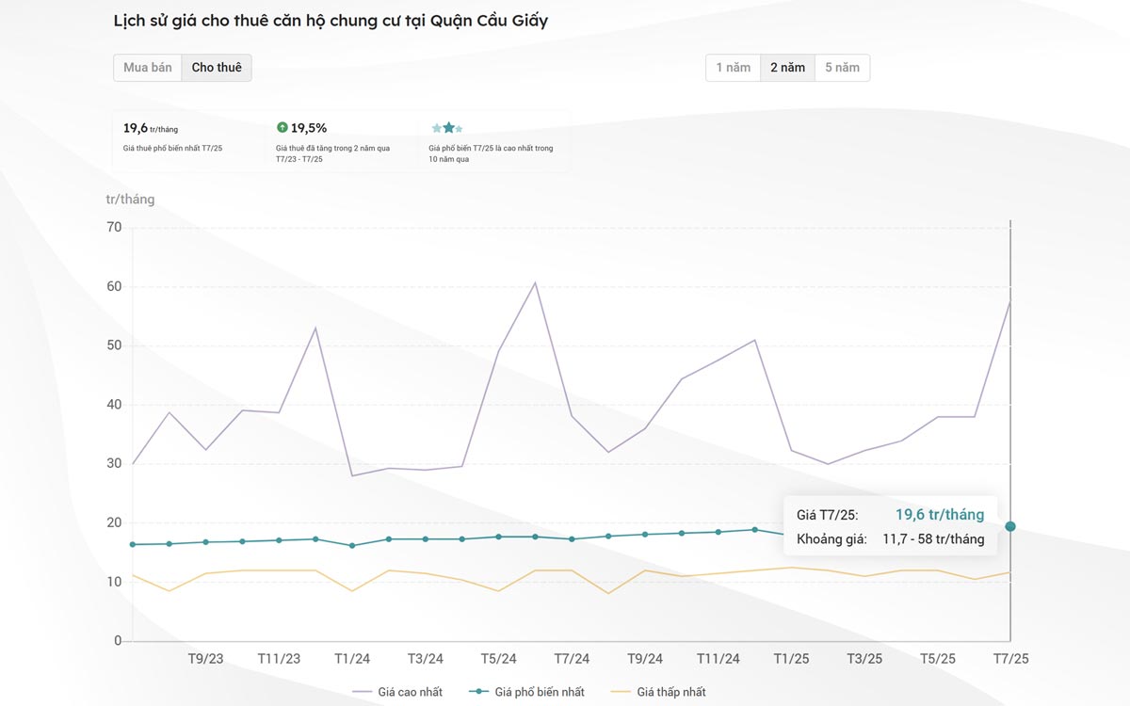Click the tooltip value "19,6 tr/tháng"
This screenshot has width=1130, height=706.
(x=939, y=515)
